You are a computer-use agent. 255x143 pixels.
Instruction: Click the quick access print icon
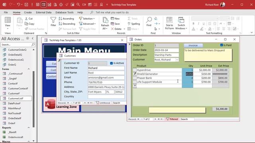click(61, 4)
